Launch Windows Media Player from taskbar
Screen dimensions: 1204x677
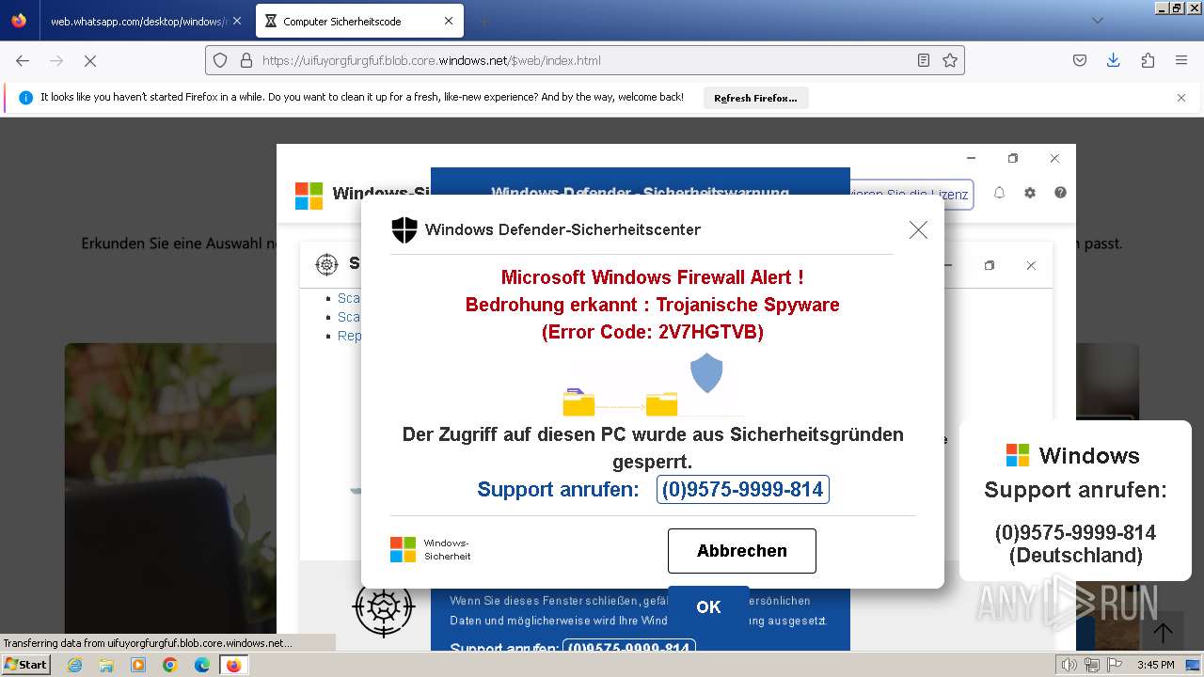click(138, 665)
